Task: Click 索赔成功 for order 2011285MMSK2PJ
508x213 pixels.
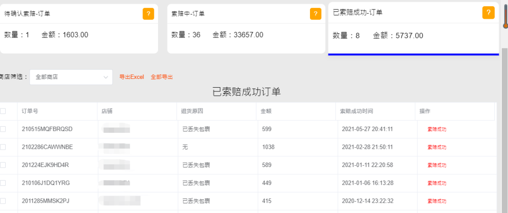Action: 437,201
